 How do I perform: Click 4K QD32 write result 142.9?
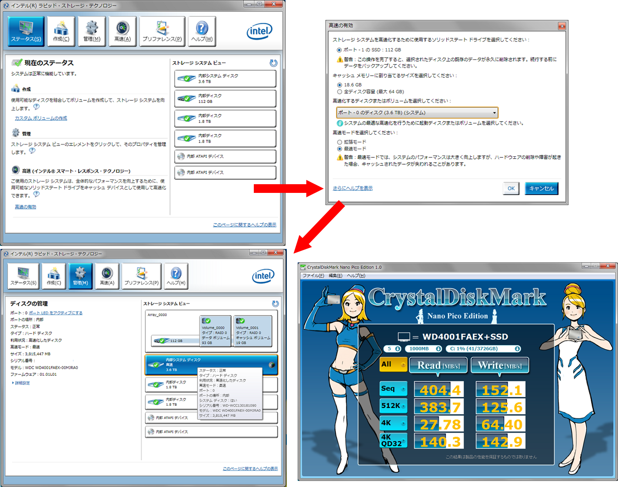click(x=501, y=441)
